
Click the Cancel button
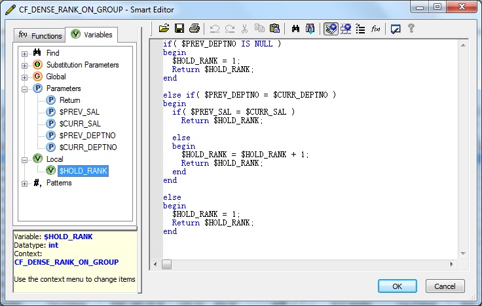tap(445, 286)
